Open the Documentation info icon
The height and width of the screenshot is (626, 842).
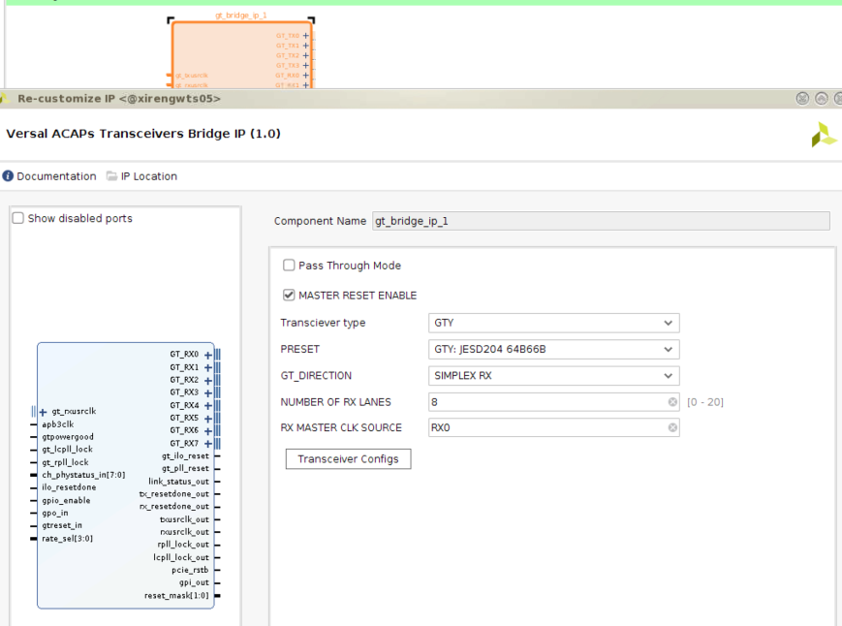(x=8, y=176)
